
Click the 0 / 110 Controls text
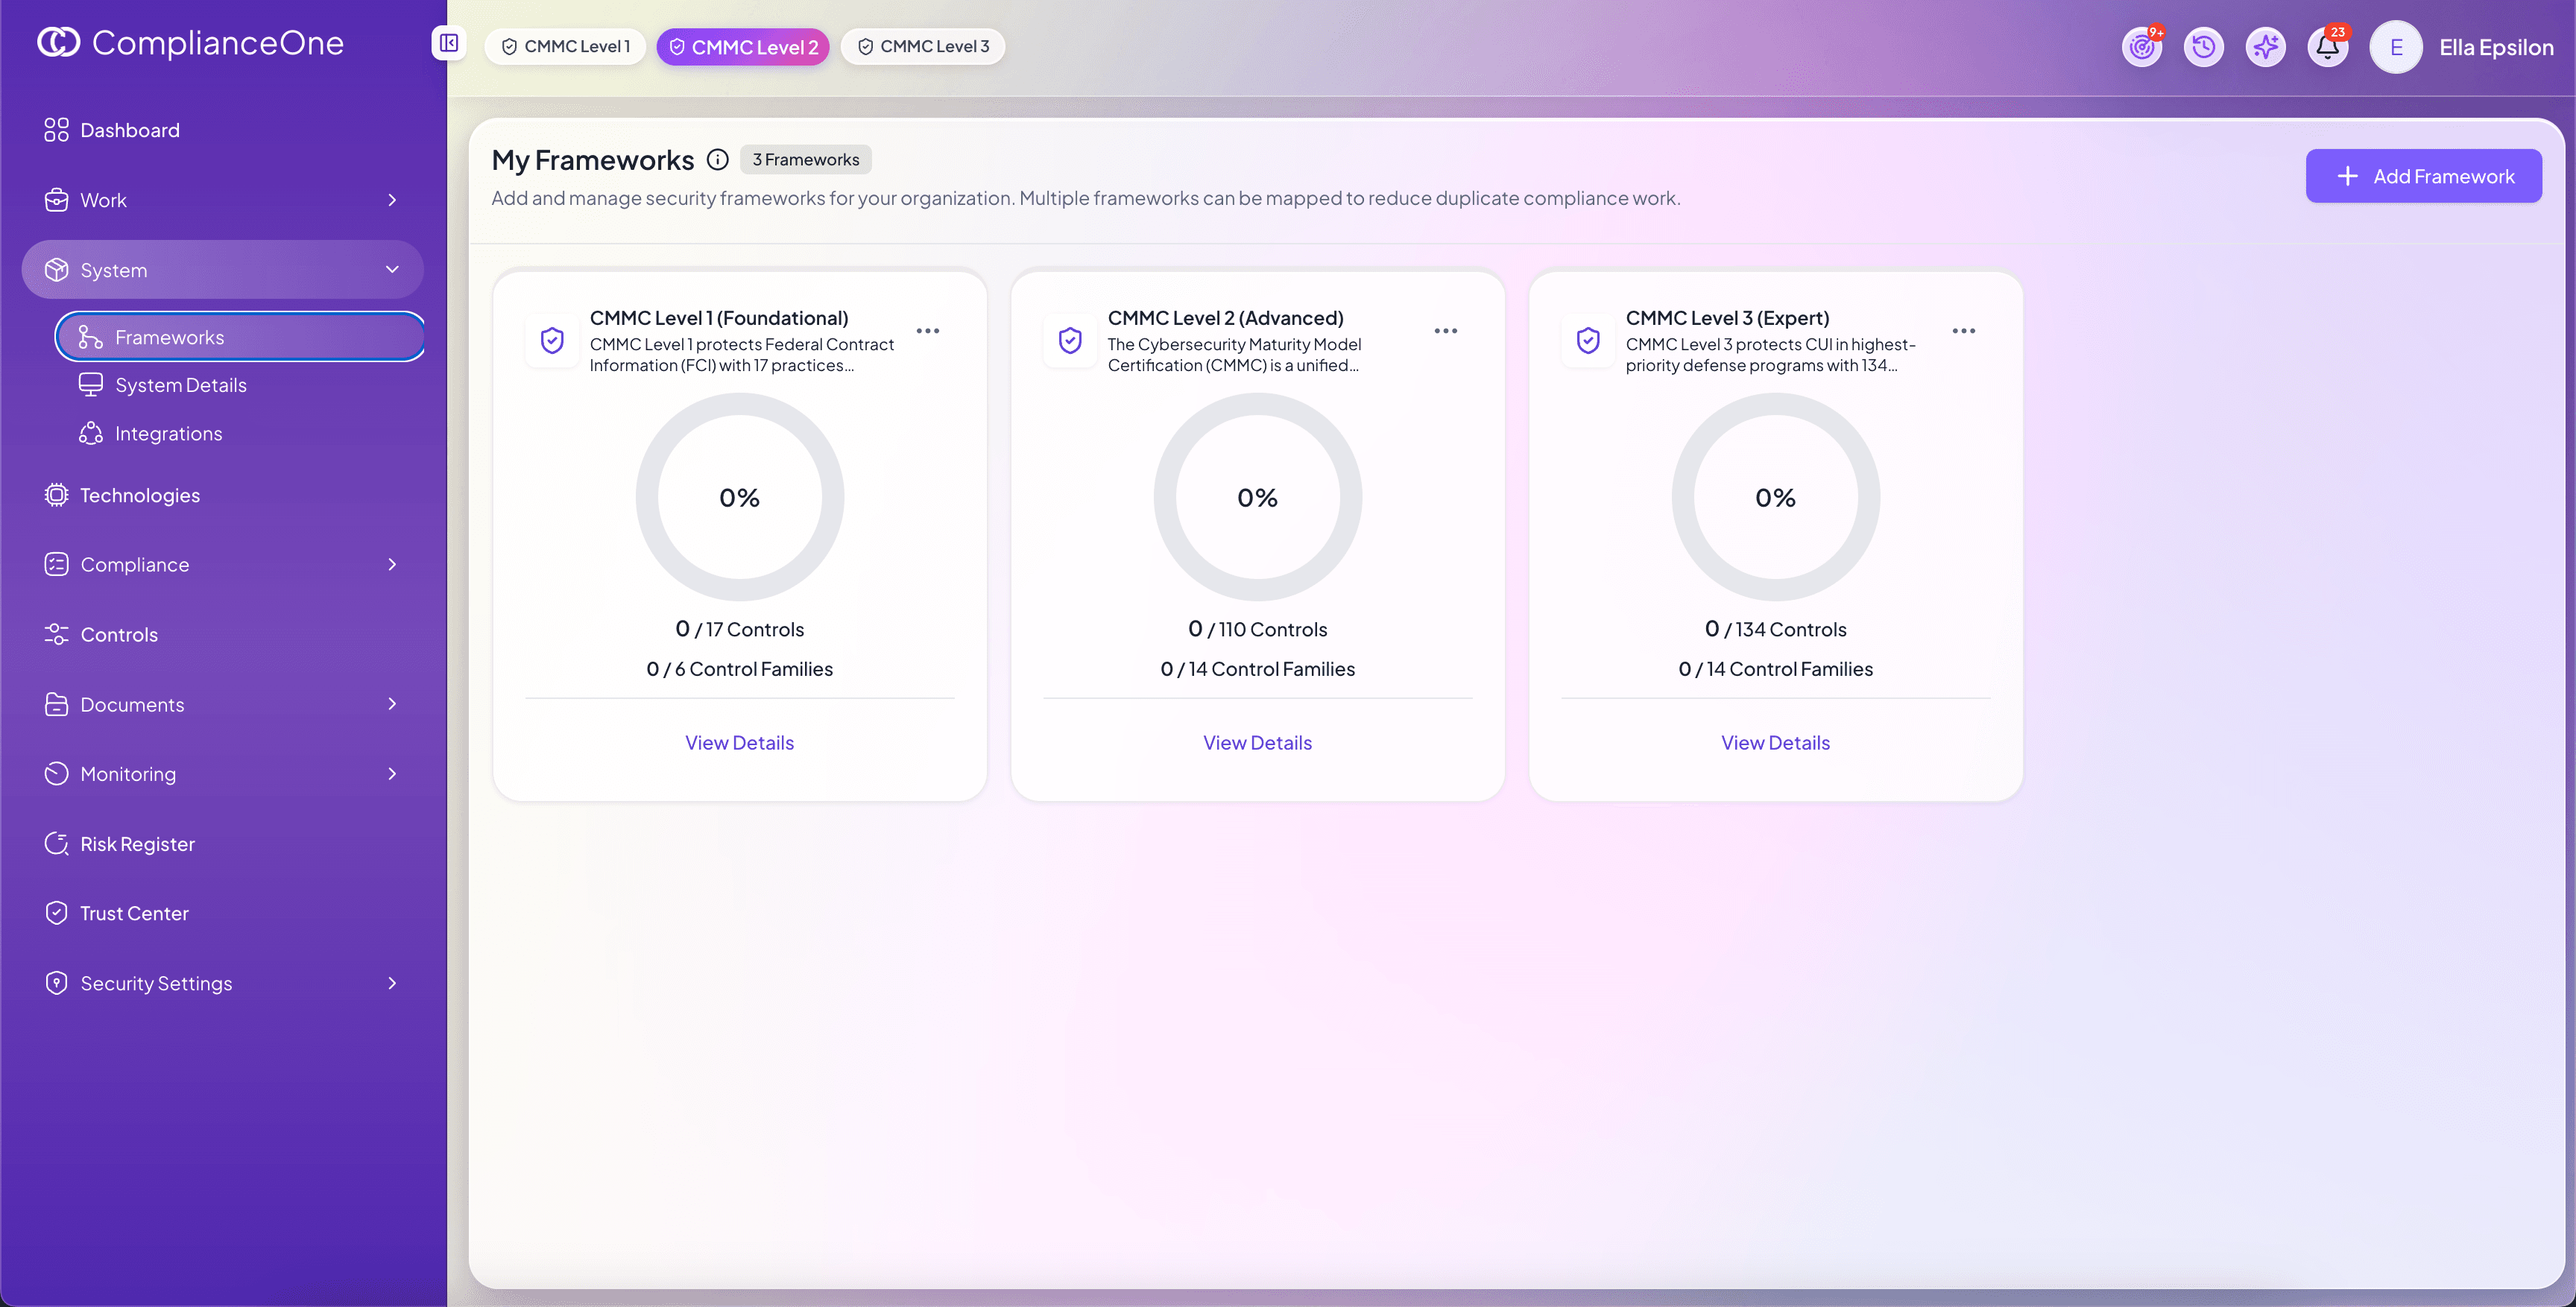(1257, 629)
